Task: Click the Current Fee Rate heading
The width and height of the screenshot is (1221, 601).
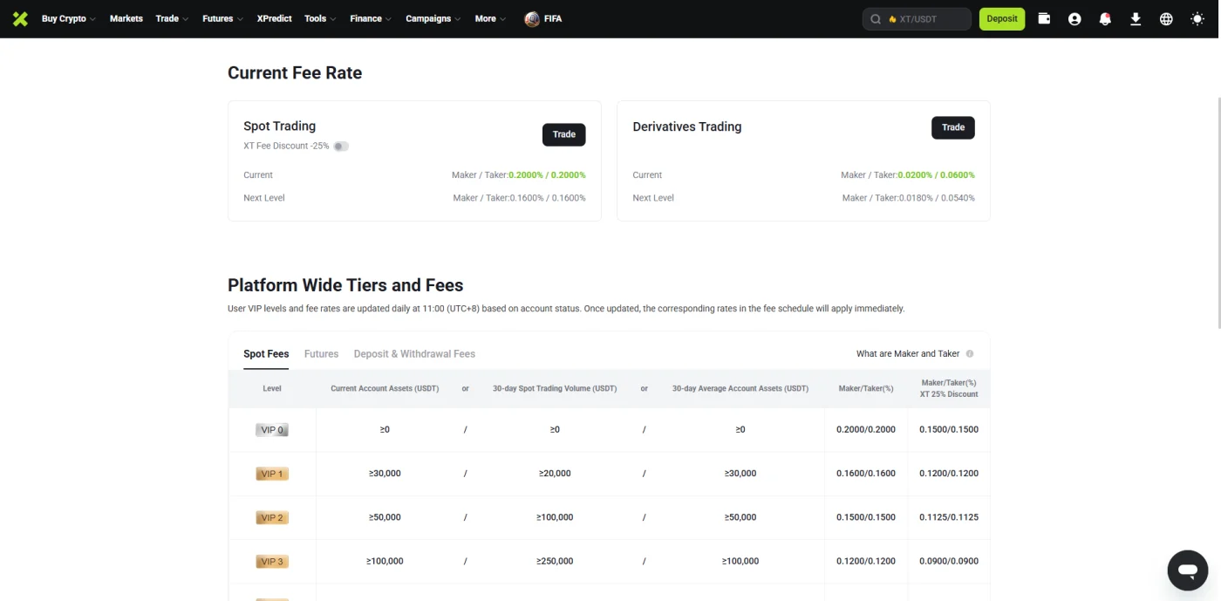Action: point(295,73)
